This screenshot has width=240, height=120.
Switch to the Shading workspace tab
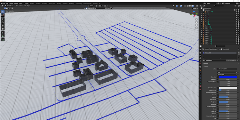click(59, 4)
